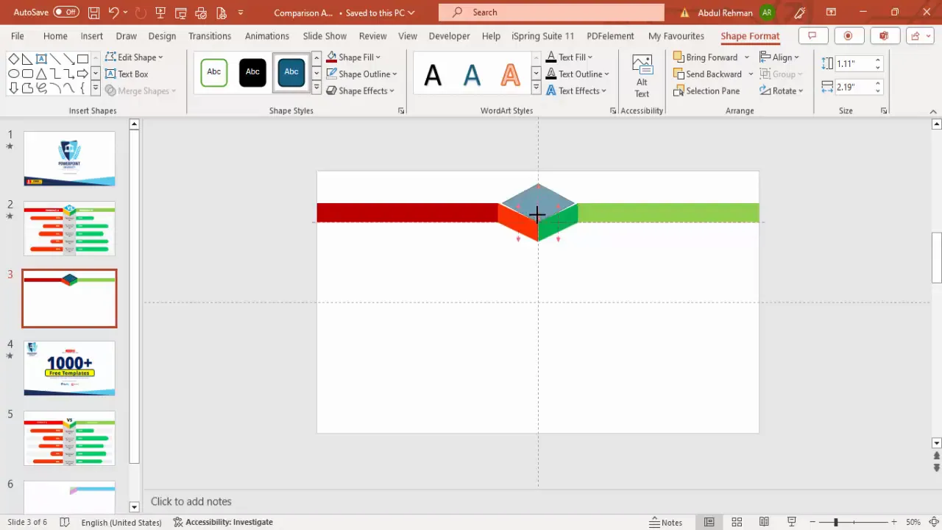Click the Record button icon
The image size is (942, 530).
point(848,36)
